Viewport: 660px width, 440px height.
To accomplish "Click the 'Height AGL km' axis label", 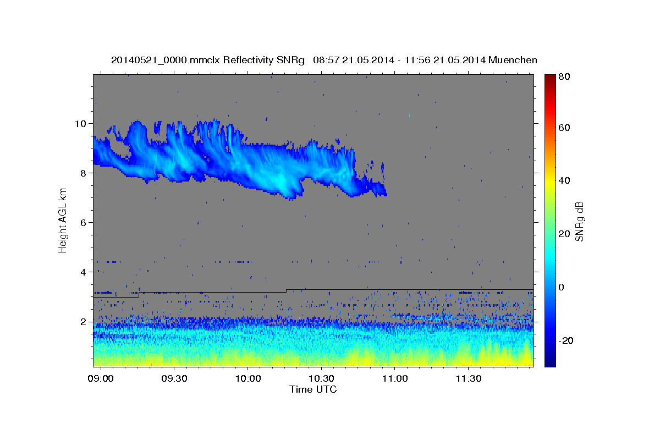I will coord(63,219).
